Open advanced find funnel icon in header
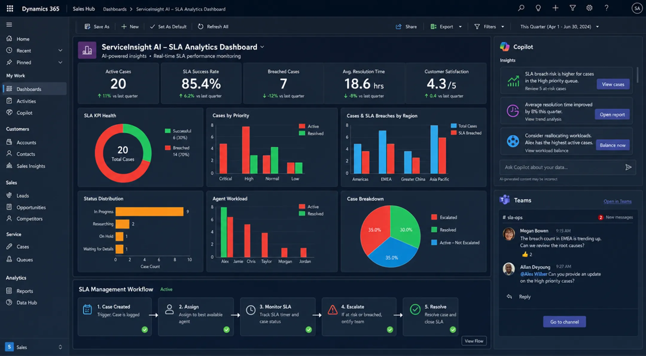 (x=572, y=8)
